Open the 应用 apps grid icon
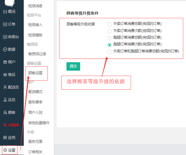Image resolution: width=186 pixels, height=155 pixels. click(5, 138)
